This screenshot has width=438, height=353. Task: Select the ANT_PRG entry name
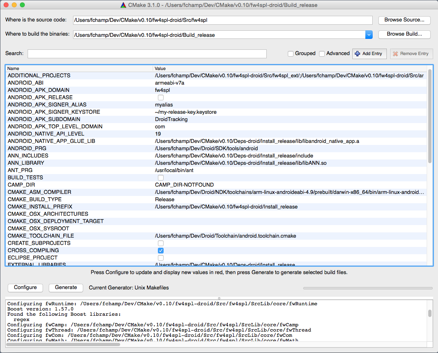(20, 170)
